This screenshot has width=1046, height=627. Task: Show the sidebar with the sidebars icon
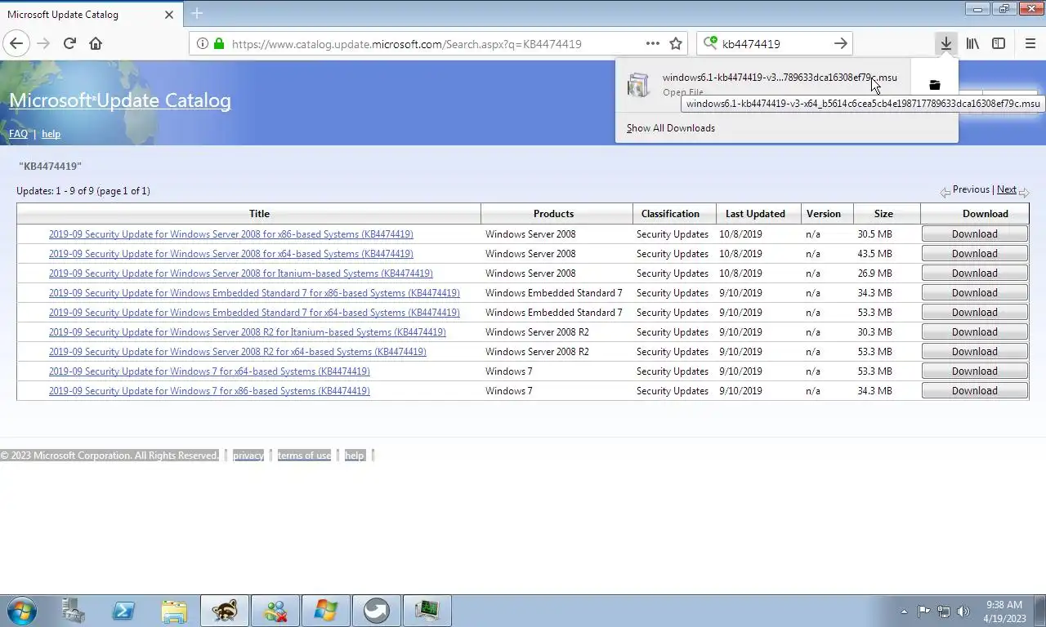point(999,43)
